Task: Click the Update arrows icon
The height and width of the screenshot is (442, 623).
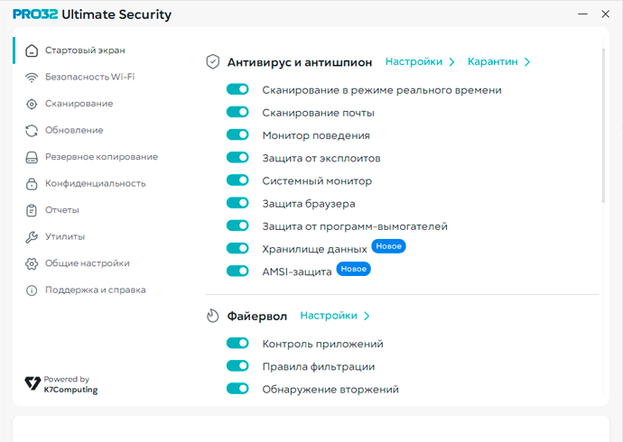Action: [32, 131]
